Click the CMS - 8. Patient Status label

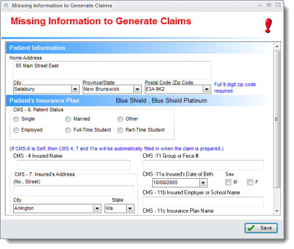point(39,109)
